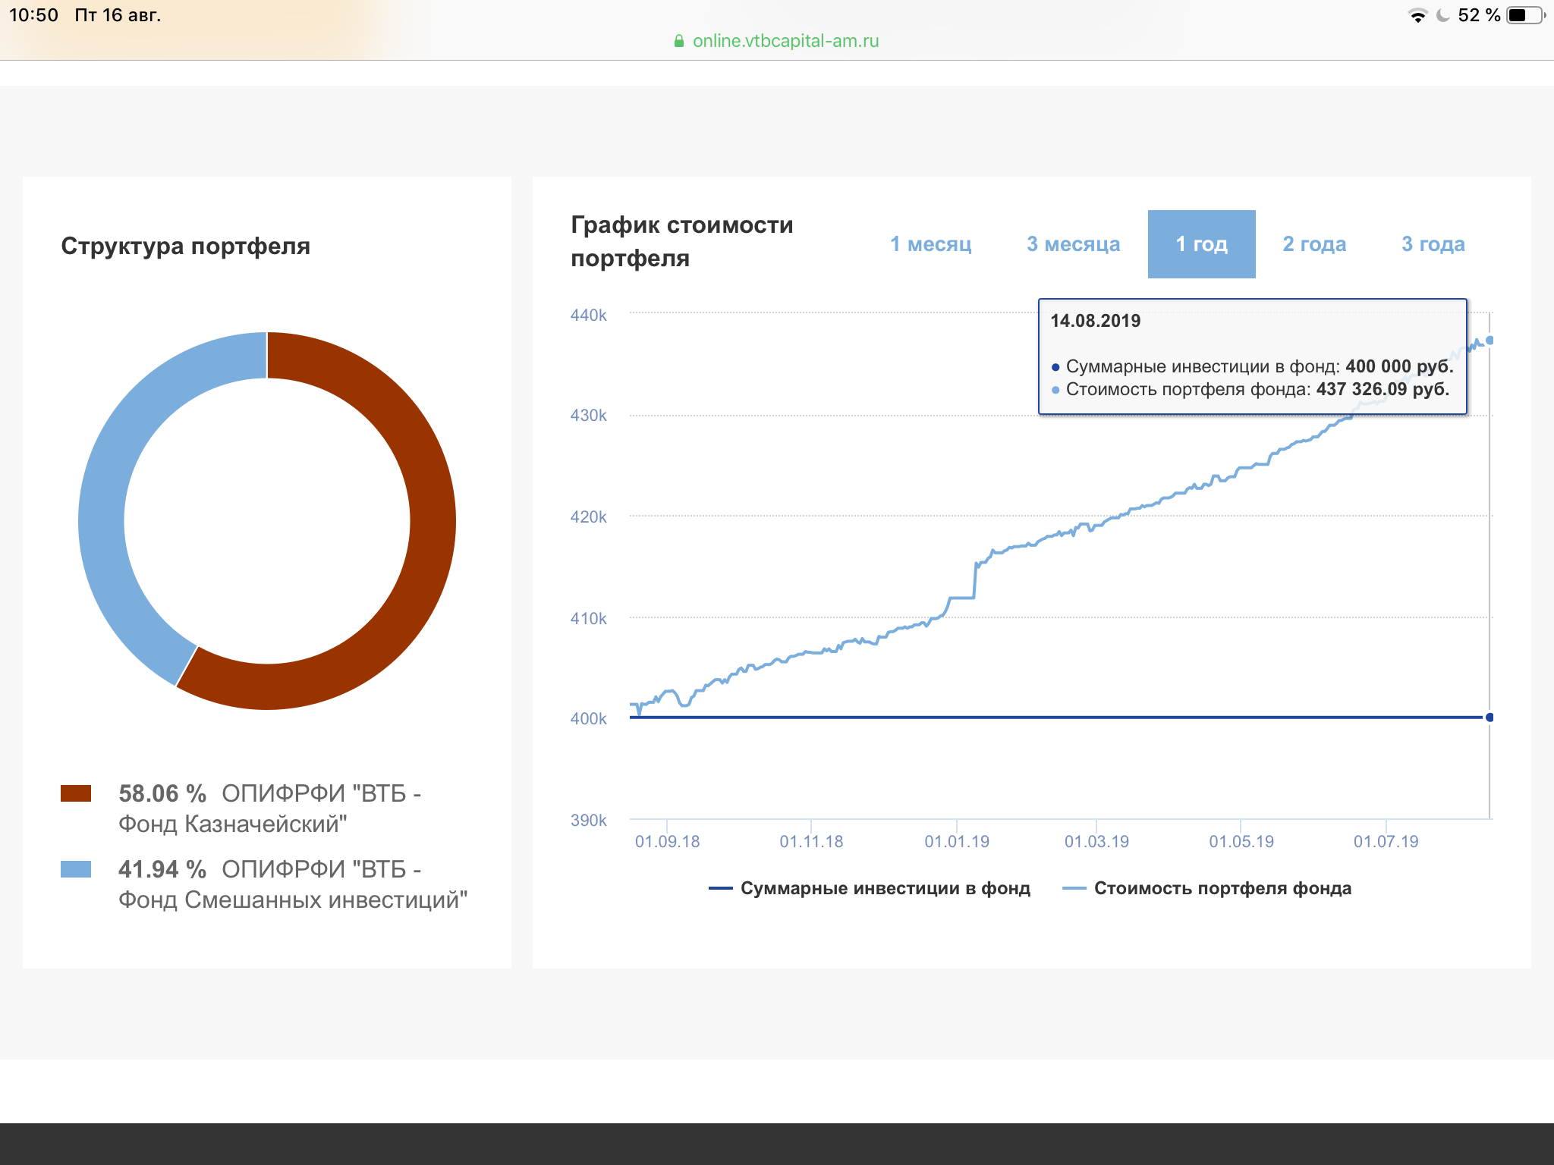This screenshot has width=1554, height=1165.
Task: Show the 2 года chart period
Action: (1314, 244)
